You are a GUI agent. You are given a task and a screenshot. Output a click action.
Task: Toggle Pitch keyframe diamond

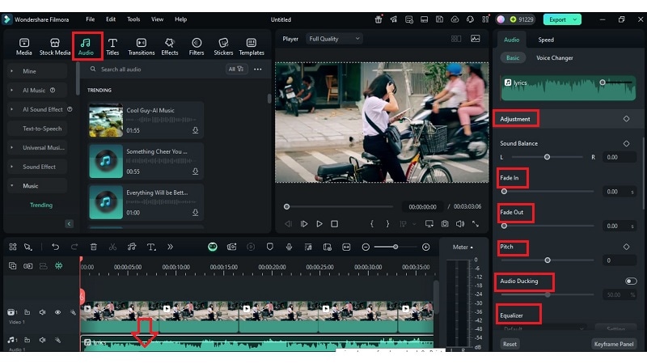tap(626, 247)
